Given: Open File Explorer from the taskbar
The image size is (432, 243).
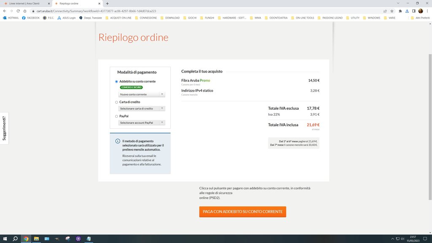Looking at the screenshot, I should (36, 239).
